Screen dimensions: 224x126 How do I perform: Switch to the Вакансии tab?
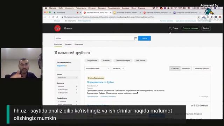point(58,44)
